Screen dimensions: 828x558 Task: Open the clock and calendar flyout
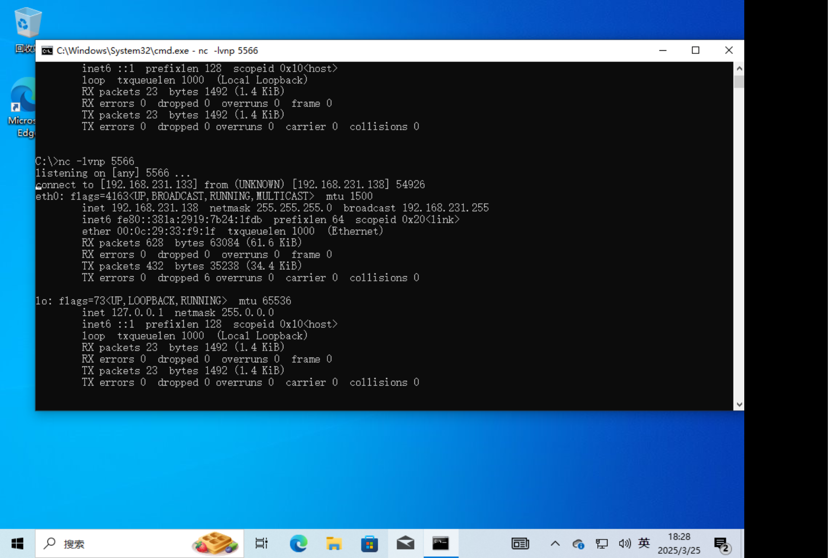679,543
